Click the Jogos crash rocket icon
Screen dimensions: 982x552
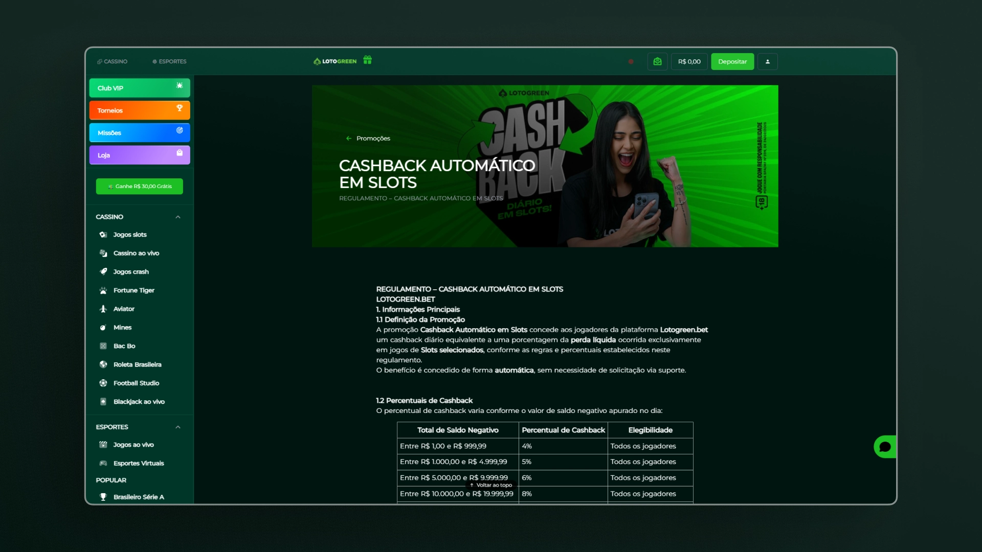103,271
